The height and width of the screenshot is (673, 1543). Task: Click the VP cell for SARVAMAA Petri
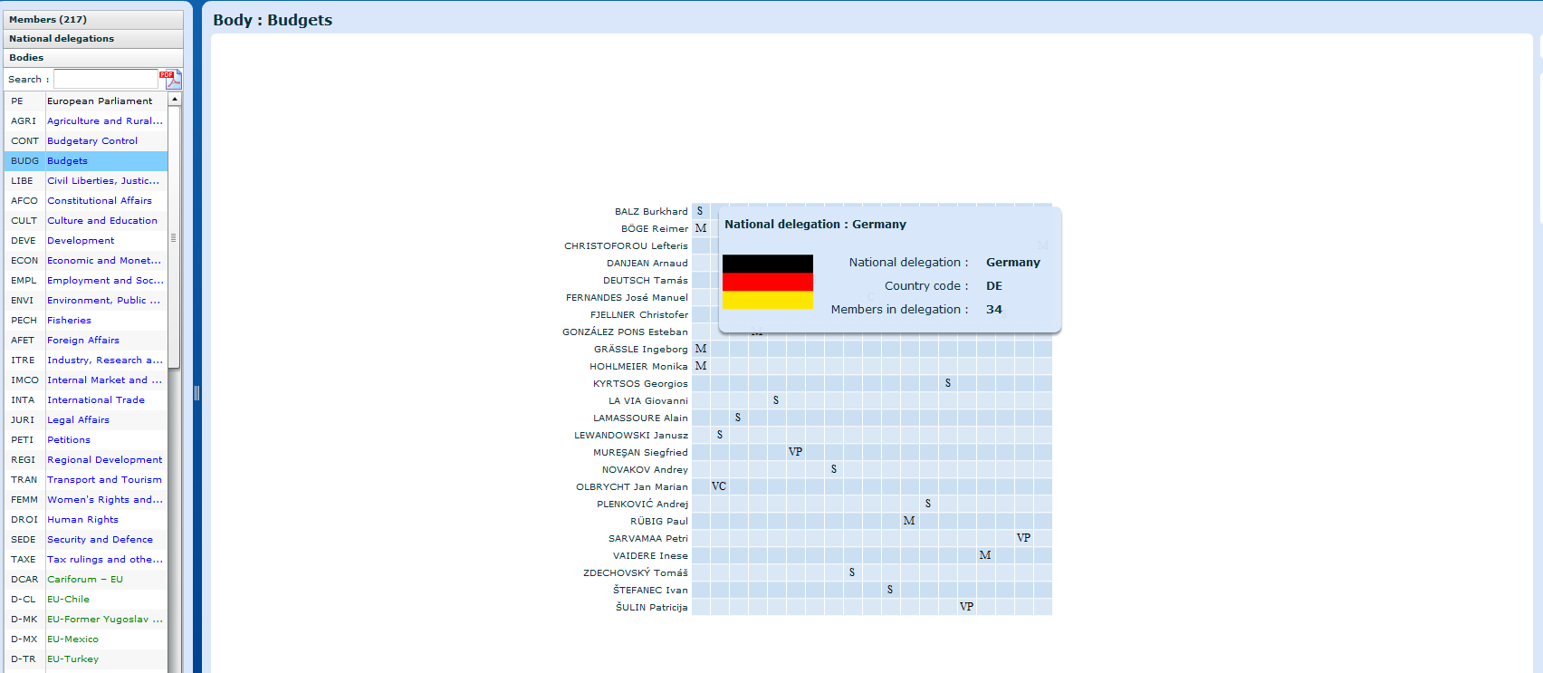1023,538
